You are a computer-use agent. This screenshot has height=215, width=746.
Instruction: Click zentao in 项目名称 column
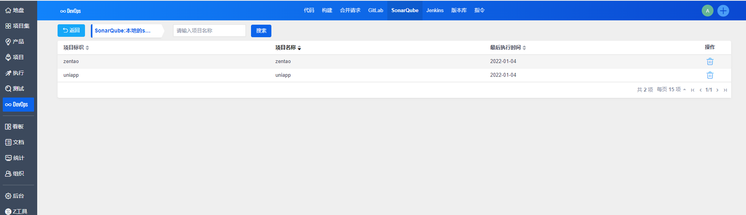pyautogui.click(x=283, y=61)
